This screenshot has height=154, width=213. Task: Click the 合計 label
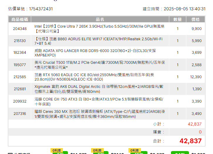[x=159, y=141]
